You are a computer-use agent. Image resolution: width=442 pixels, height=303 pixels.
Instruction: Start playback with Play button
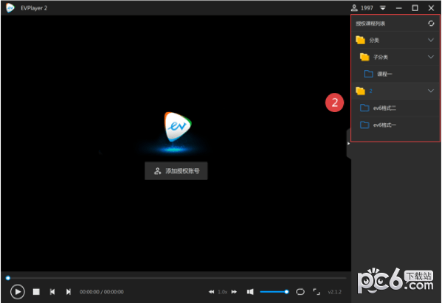pos(18,292)
